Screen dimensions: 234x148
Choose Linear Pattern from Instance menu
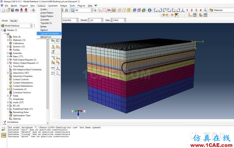[47, 13]
